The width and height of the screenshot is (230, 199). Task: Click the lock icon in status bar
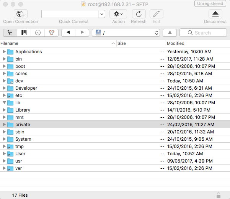[218, 195]
